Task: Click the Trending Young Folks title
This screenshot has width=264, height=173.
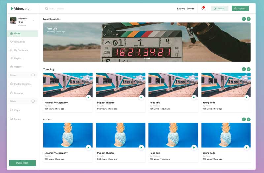Action: click(209, 103)
